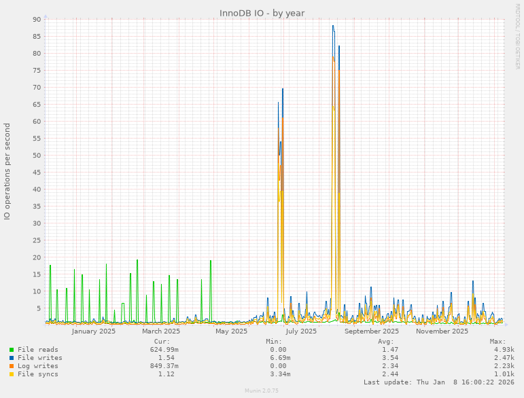Click the 'January 2025' axis label
The height and width of the screenshot is (398, 524).
click(x=94, y=331)
